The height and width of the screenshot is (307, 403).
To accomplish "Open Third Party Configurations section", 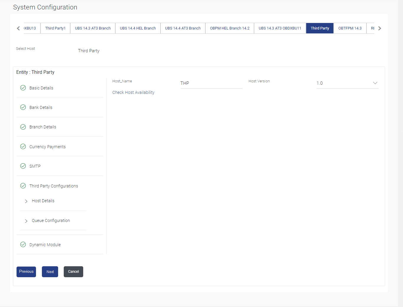I will [x=54, y=186].
